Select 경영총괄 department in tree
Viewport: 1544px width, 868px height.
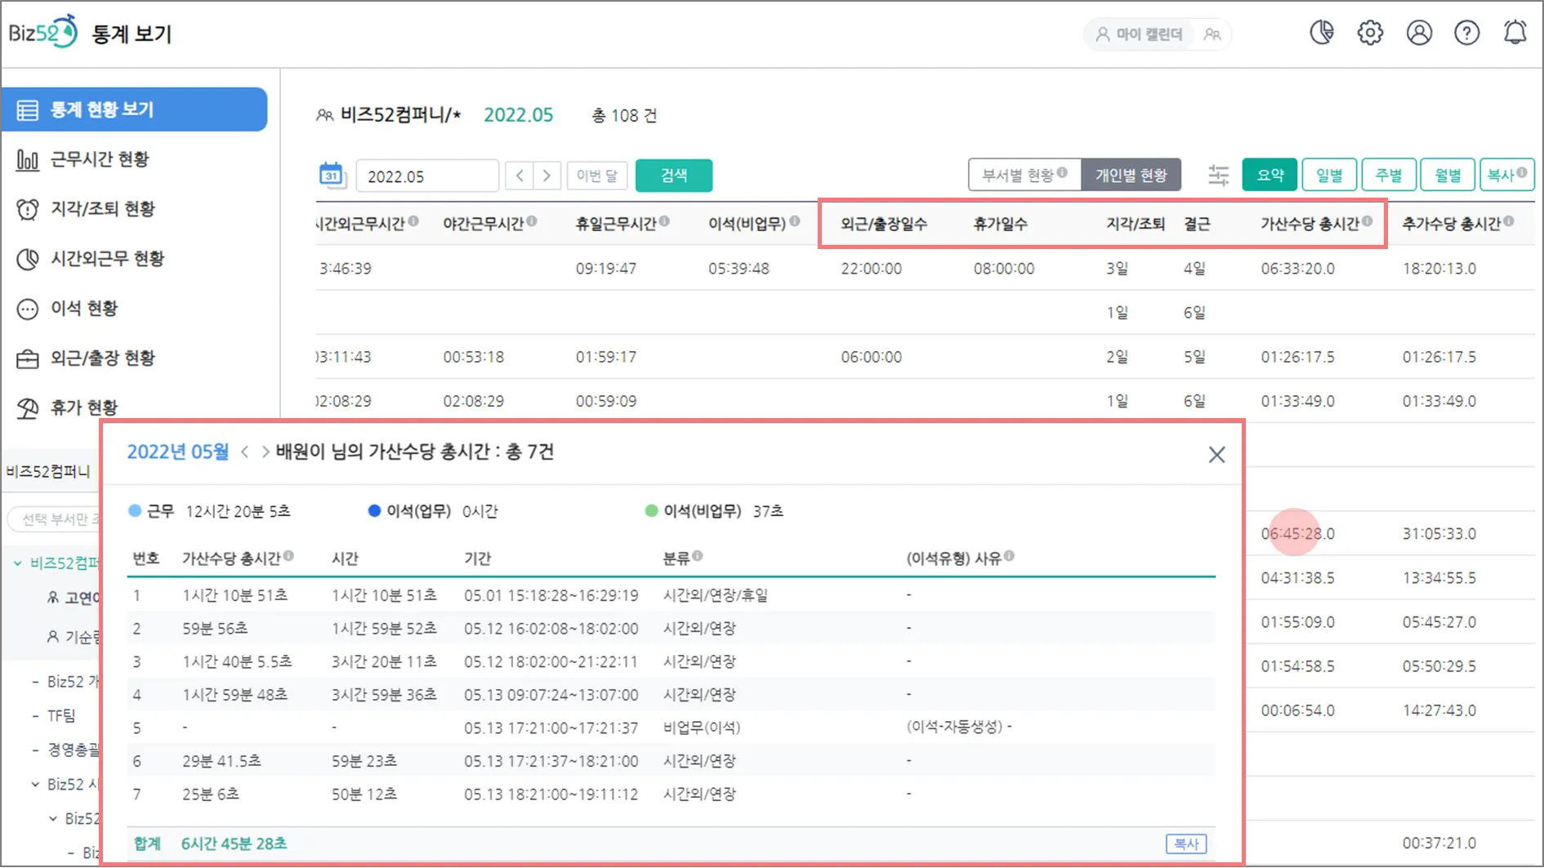73,750
